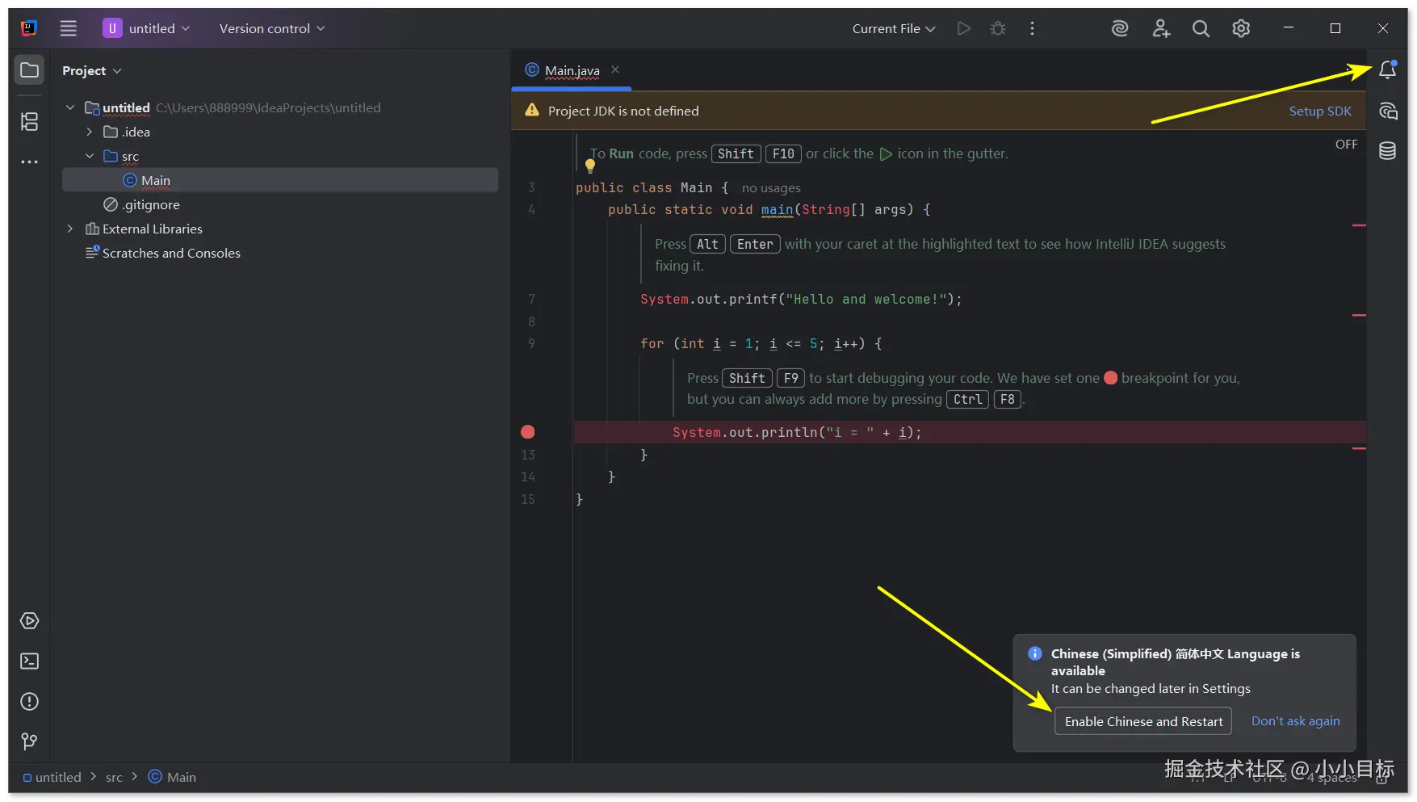Open AI Assistant swirl icon in title bar
This screenshot has width=1417, height=802.
(x=1120, y=28)
